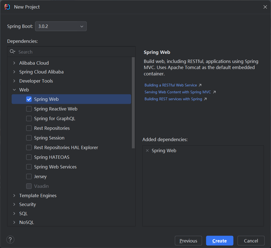This screenshot has width=271, height=248.
Task: Expand the Developer Tools category
Action: [x=14, y=81]
